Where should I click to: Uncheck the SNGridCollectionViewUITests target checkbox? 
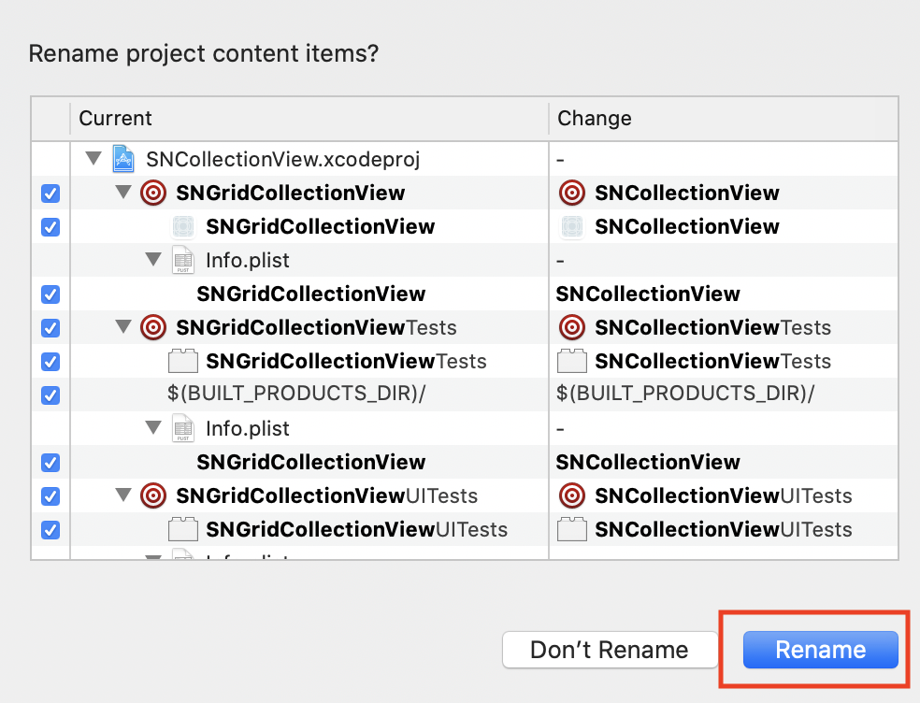pos(50,496)
